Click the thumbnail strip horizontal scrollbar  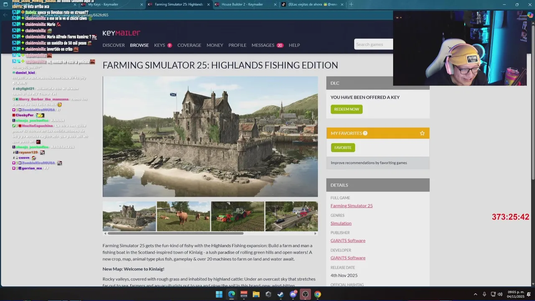tap(176, 233)
